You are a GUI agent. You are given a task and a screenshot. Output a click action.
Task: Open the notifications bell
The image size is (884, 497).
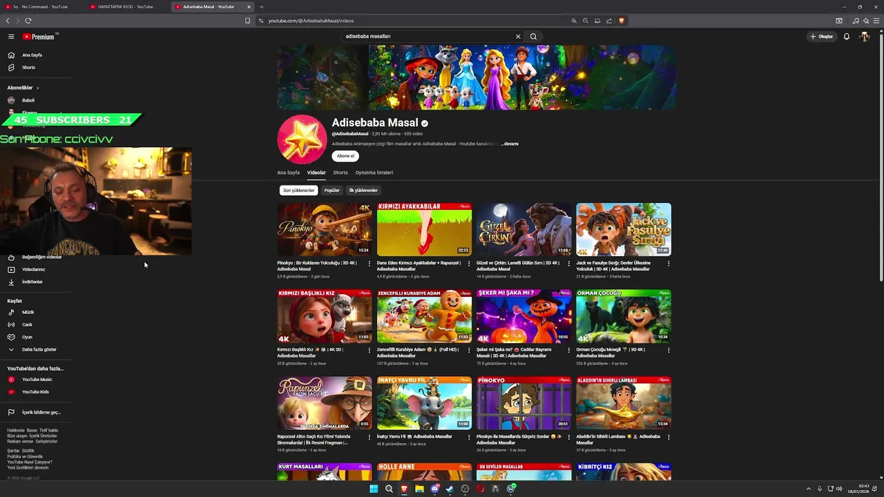coord(847,37)
